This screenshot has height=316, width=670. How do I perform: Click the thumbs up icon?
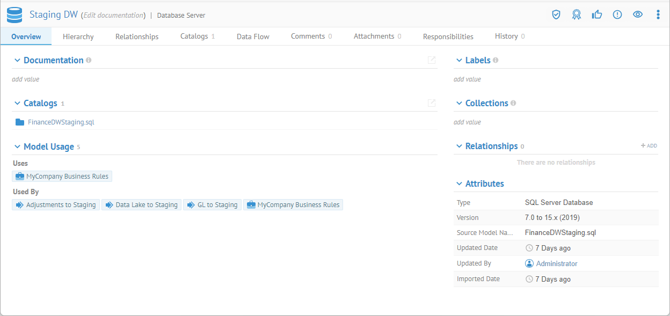597,15
